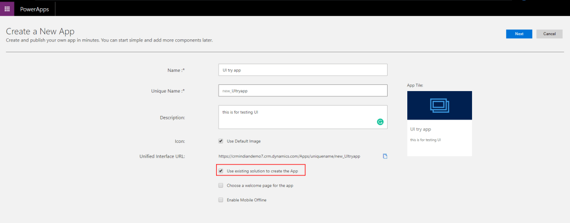Cancel the new app creation
This screenshot has width=570, height=223.
click(549, 34)
